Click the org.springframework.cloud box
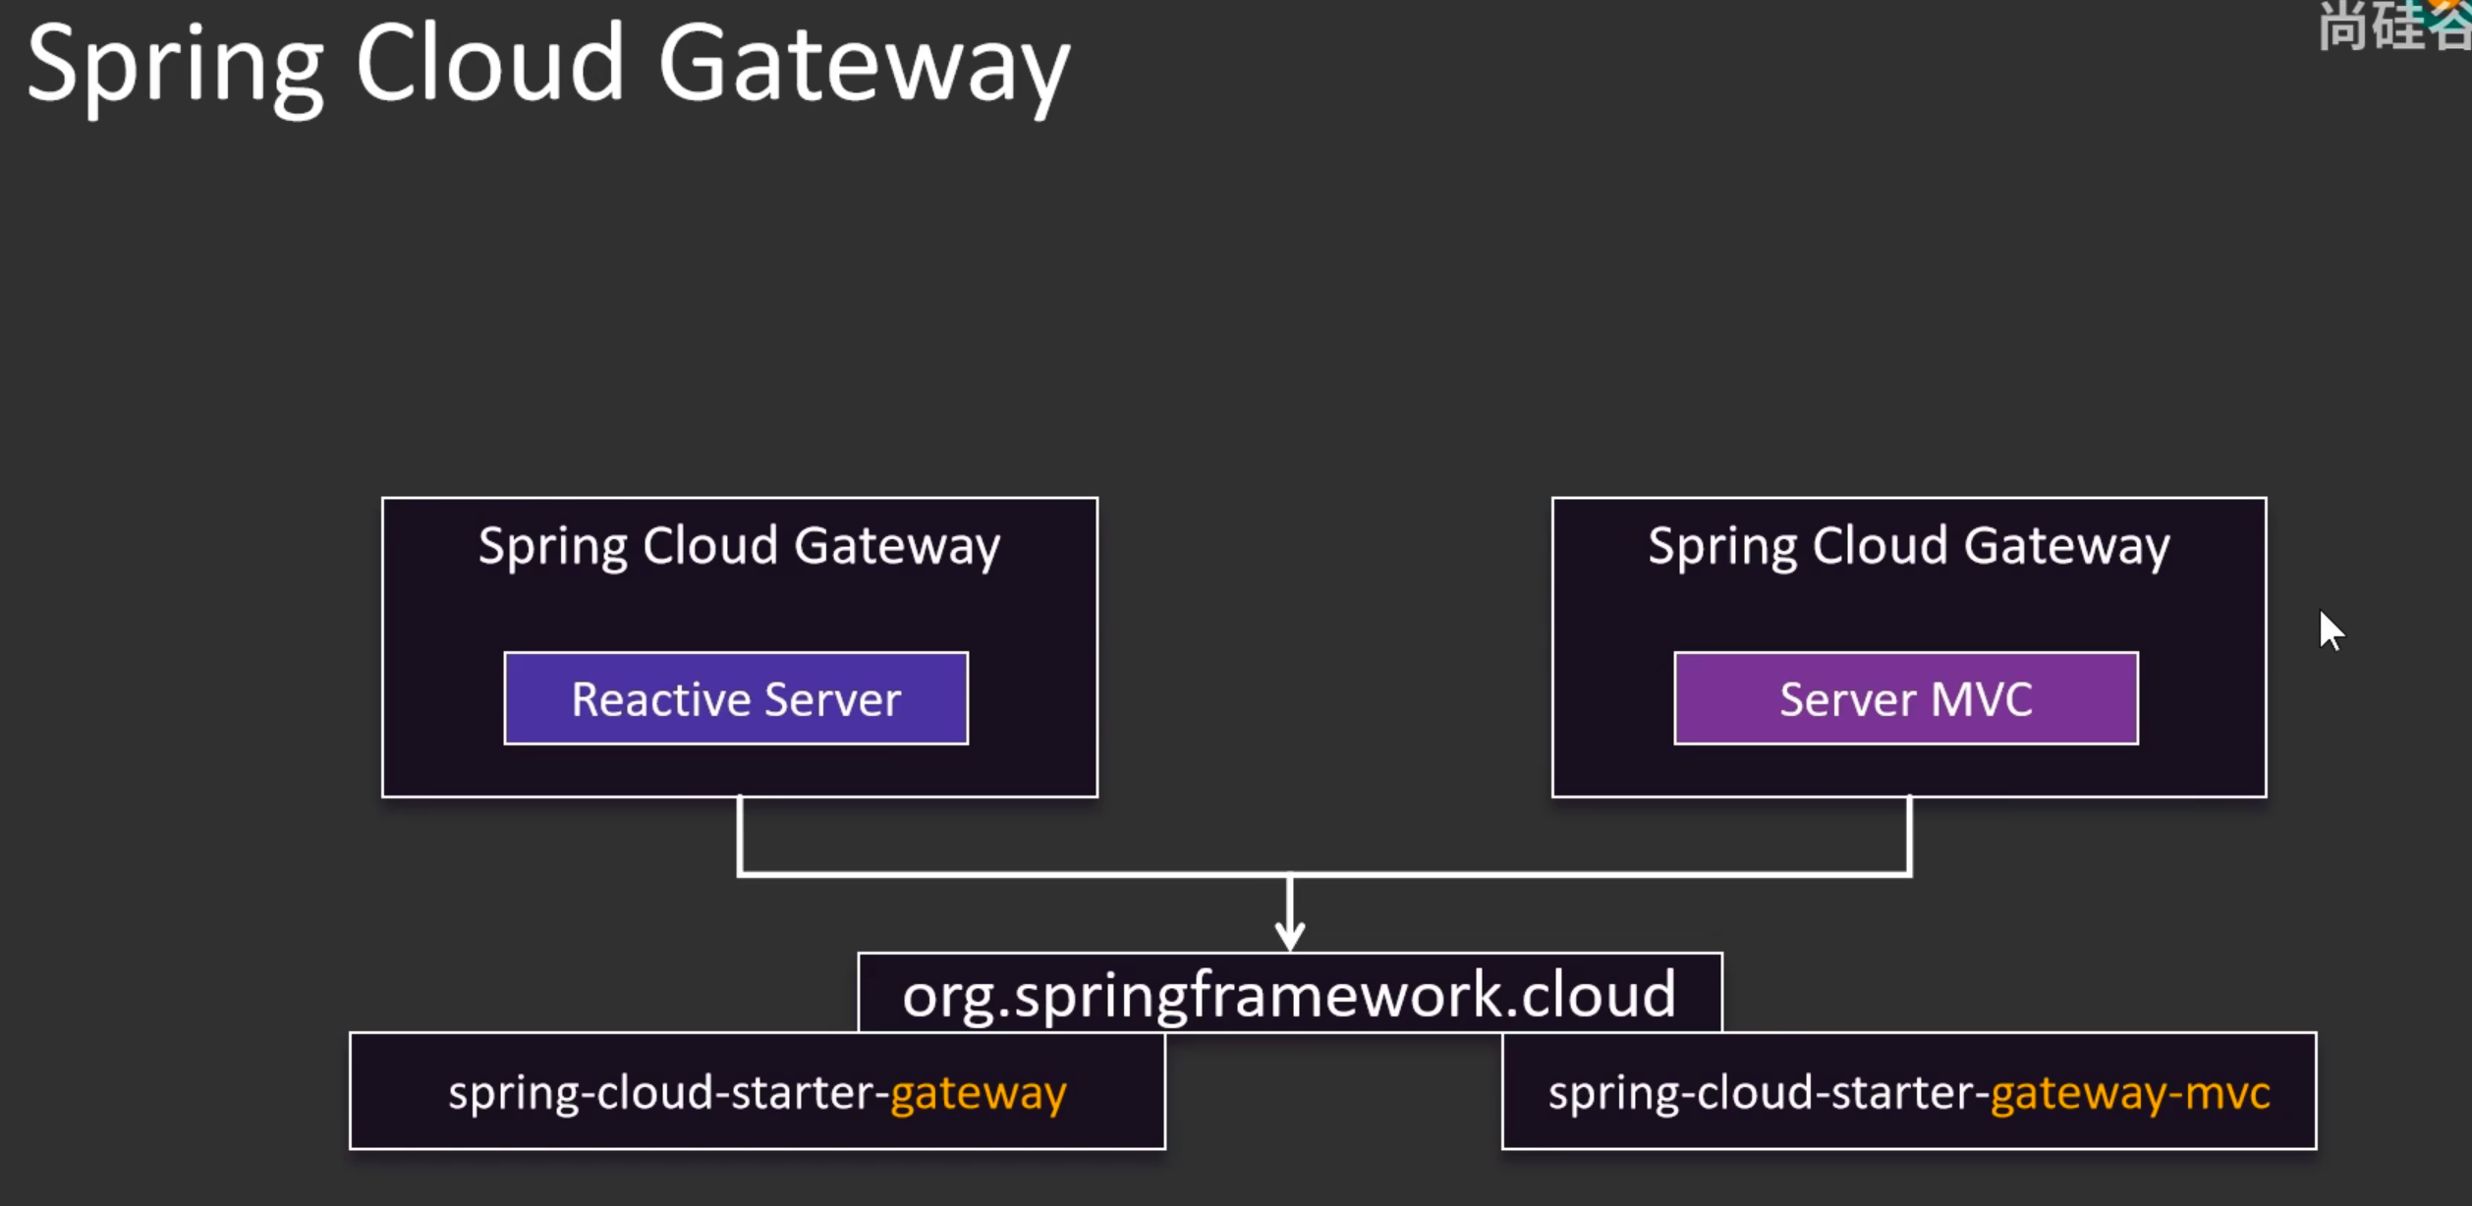The width and height of the screenshot is (2472, 1206). 1289,994
